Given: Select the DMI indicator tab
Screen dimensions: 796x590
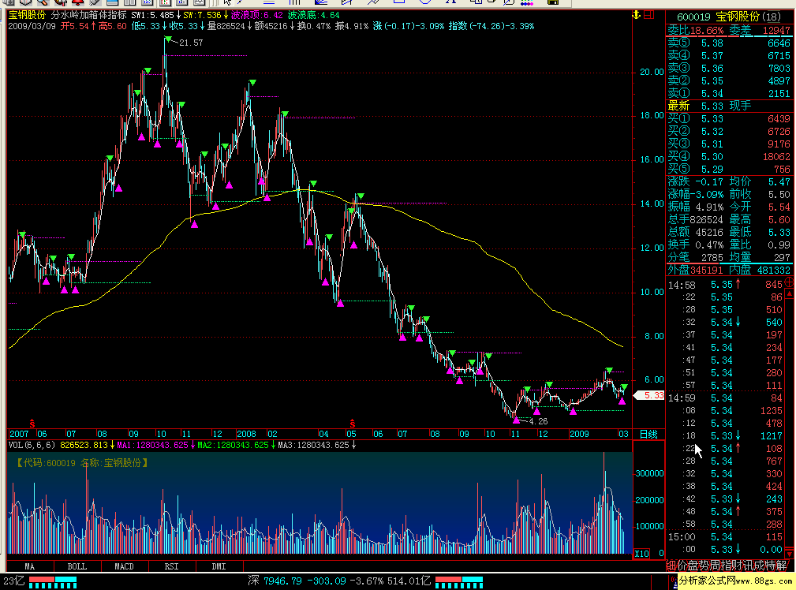Looking at the screenshot, I should click(x=219, y=566).
